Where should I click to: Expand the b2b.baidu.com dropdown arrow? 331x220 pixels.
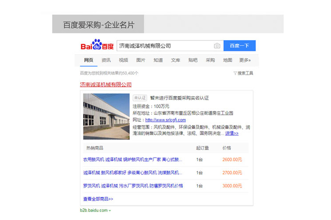pyautogui.click(x=110, y=211)
